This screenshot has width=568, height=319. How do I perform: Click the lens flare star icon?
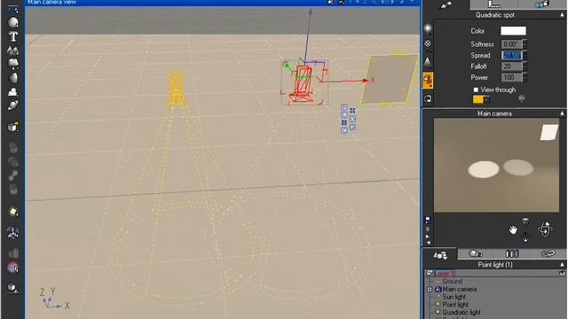tap(428, 29)
